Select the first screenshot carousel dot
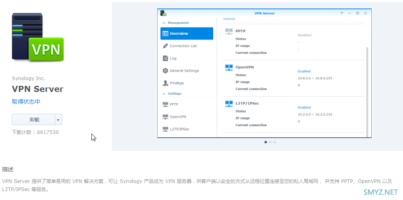Screen dimensions: 403x200 coord(266,142)
